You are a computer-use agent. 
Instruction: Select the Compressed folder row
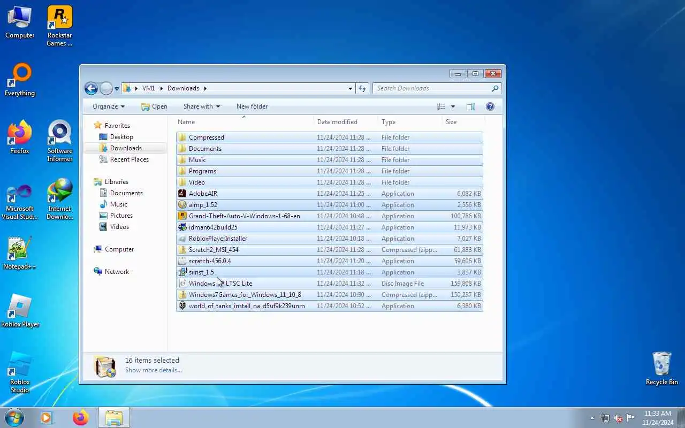(x=330, y=137)
